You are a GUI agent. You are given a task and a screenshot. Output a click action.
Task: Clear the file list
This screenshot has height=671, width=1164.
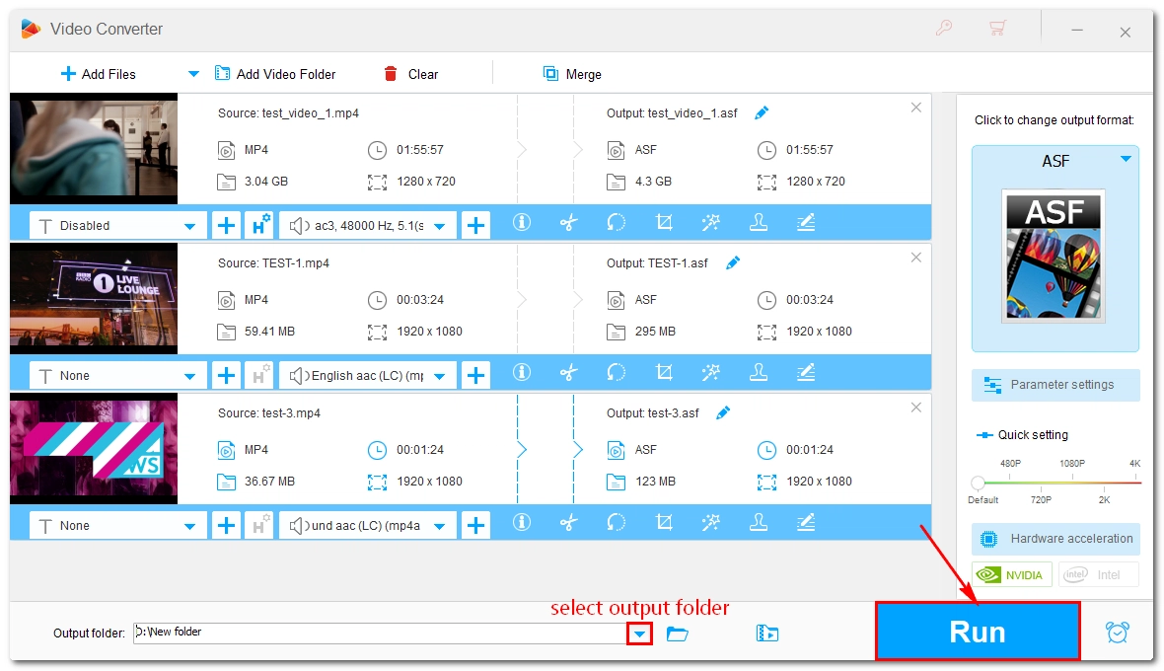point(410,74)
